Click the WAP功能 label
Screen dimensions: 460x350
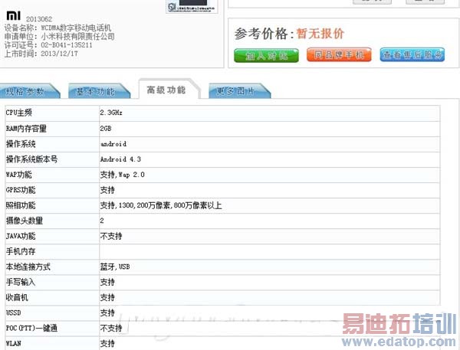[18, 175]
